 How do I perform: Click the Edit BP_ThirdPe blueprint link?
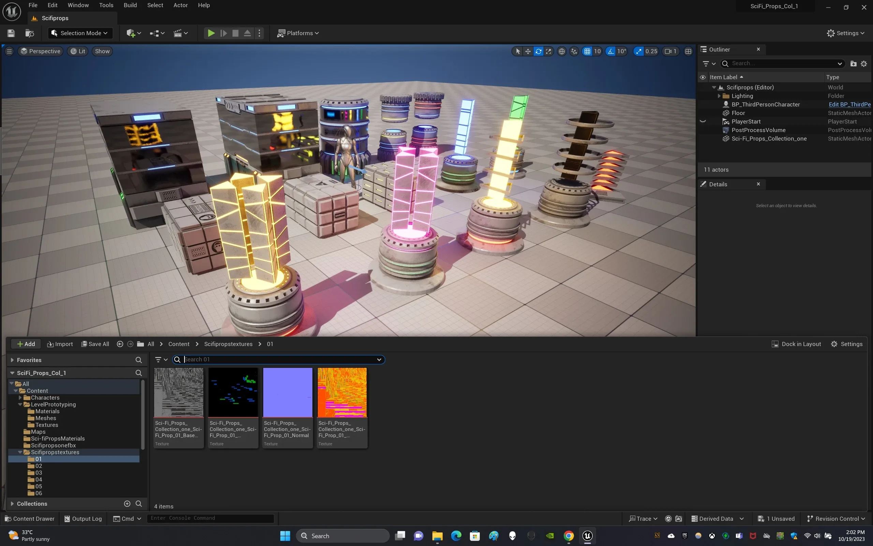(x=849, y=104)
